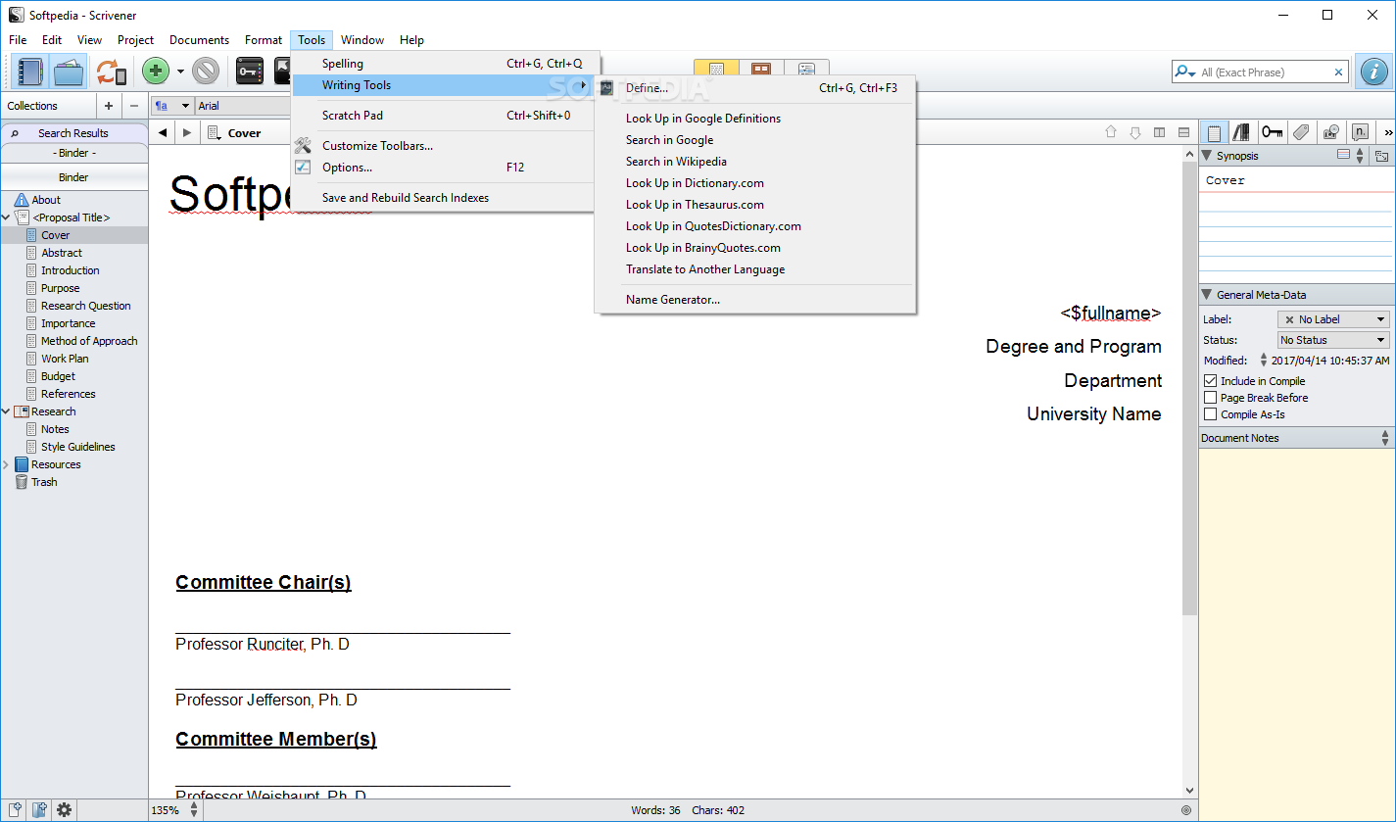
Task: Click the Collections folder toolbar icon
Action: [x=69, y=72]
